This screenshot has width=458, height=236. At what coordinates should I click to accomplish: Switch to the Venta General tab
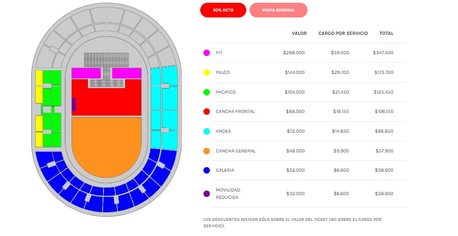(278, 10)
